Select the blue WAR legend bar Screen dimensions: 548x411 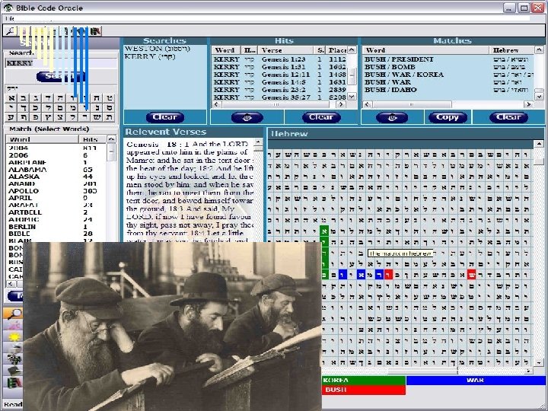476,381
